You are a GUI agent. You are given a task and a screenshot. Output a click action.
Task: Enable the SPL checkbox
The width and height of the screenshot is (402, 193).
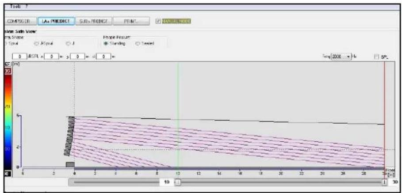click(377, 57)
